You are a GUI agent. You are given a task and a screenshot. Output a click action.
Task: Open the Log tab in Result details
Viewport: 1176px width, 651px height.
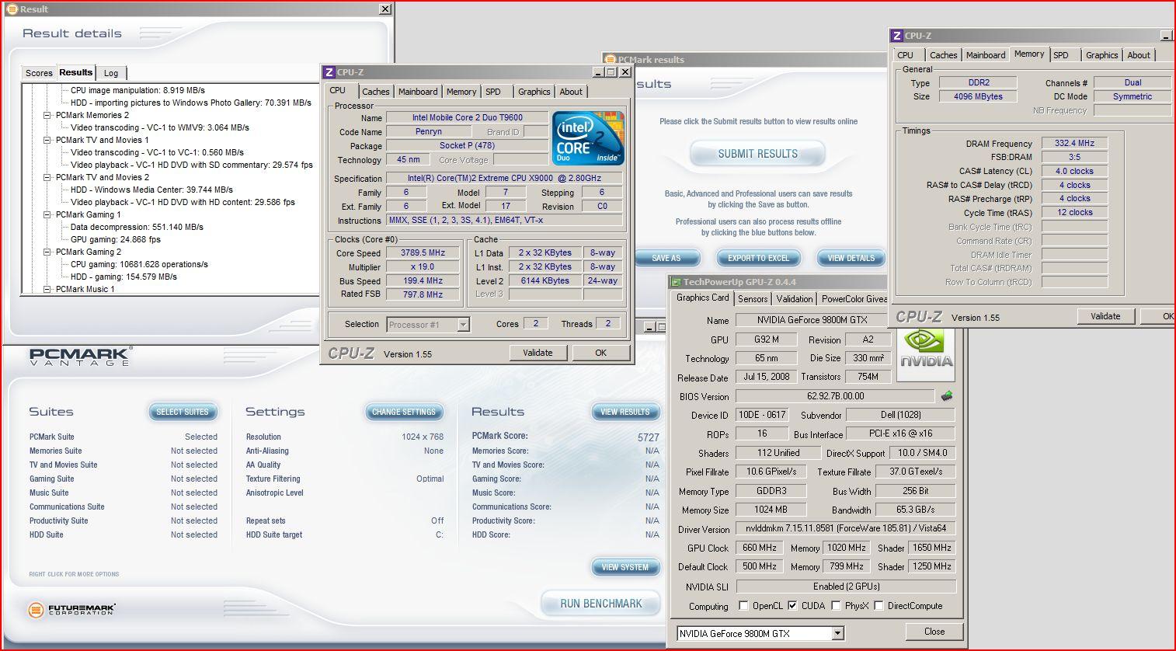[x=111, y=73]
